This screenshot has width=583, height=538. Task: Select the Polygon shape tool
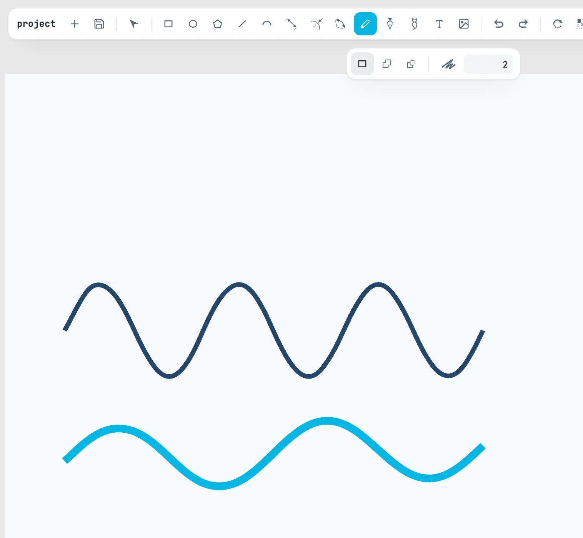point(218,24)
